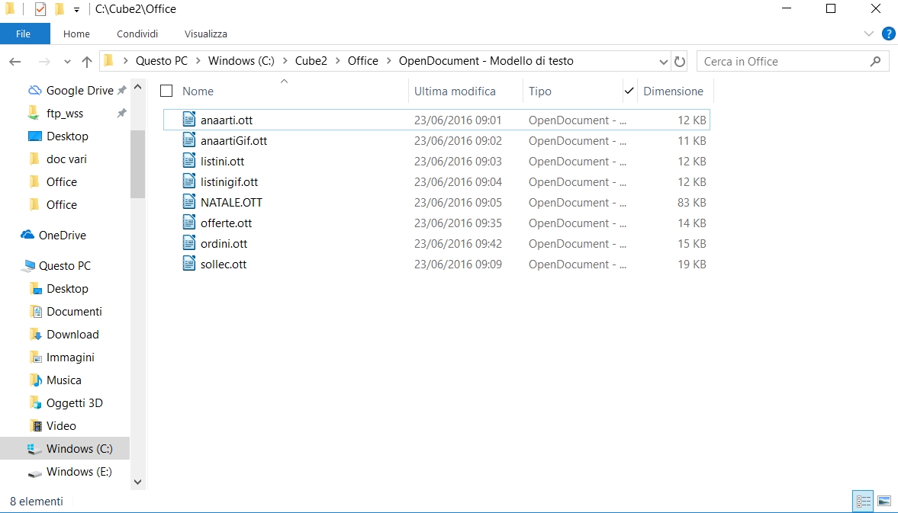Open the Visualizza ribbon tab
898x513 pixels.
205,34
